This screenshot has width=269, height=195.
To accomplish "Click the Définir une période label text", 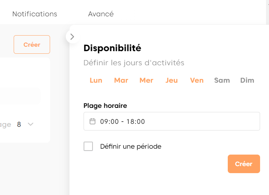I will (x=131, y=146).
